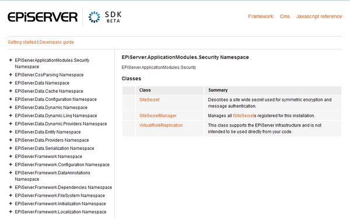The image size is (350, 218).
Task: Click the Classes section heading
Action: 131,79
